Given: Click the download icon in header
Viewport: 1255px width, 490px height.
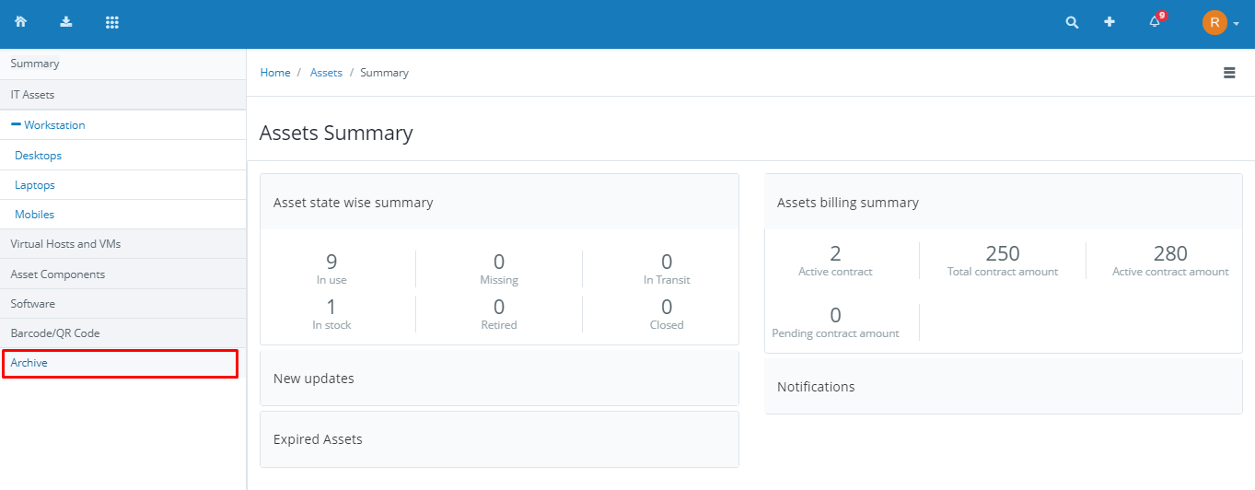Looking at the screenshot, I should [66, 22].
